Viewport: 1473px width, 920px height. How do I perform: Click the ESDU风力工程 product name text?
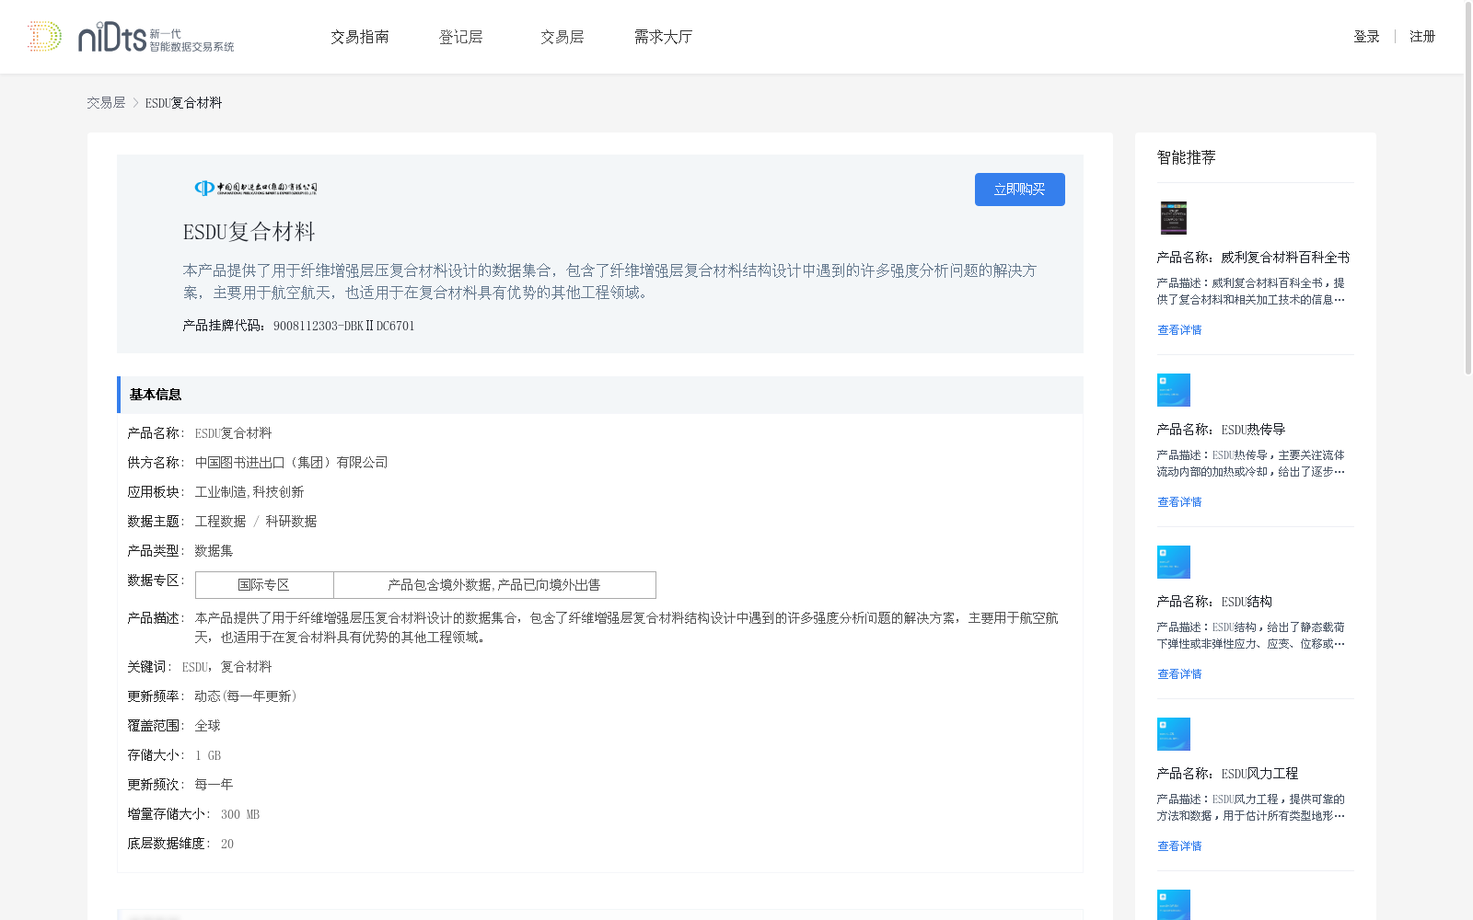[1259, 774]
